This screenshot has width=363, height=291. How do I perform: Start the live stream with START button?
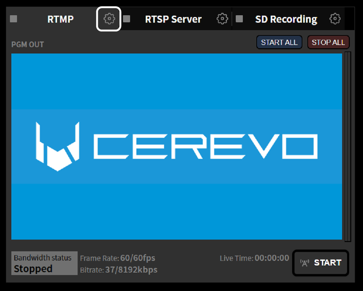pyautogui.click(x=320, y=263)
